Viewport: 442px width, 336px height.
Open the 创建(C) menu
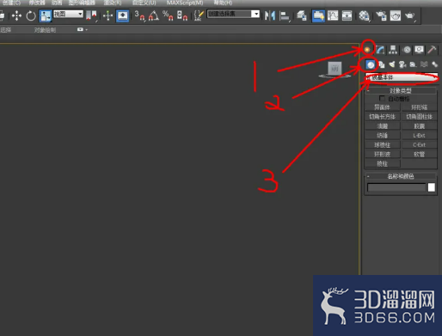click(x=11, y=3)
